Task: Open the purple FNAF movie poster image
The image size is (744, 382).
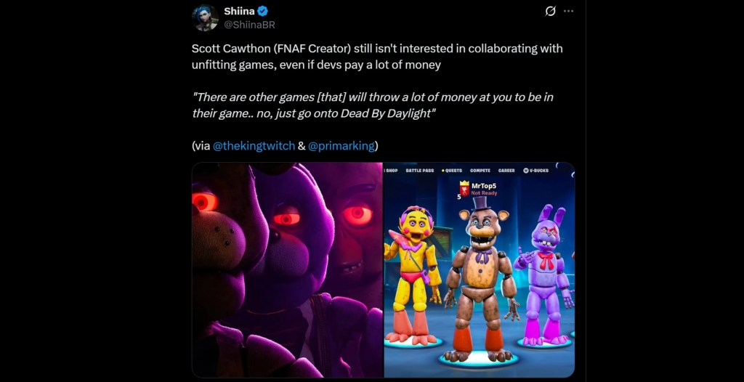Action: click(287, 269)
